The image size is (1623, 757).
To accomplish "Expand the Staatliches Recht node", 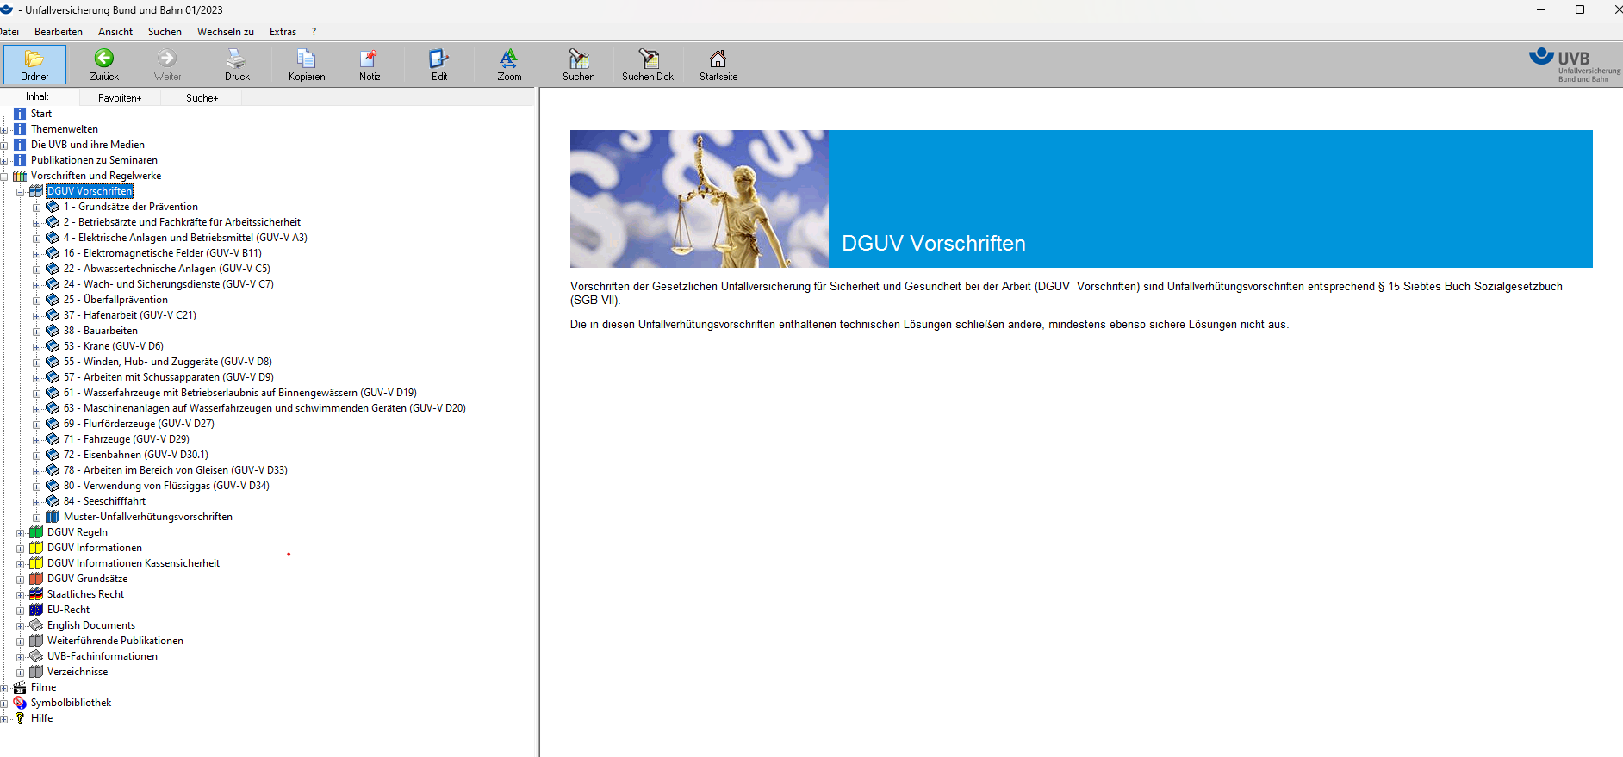I will [x=21, y=595].
